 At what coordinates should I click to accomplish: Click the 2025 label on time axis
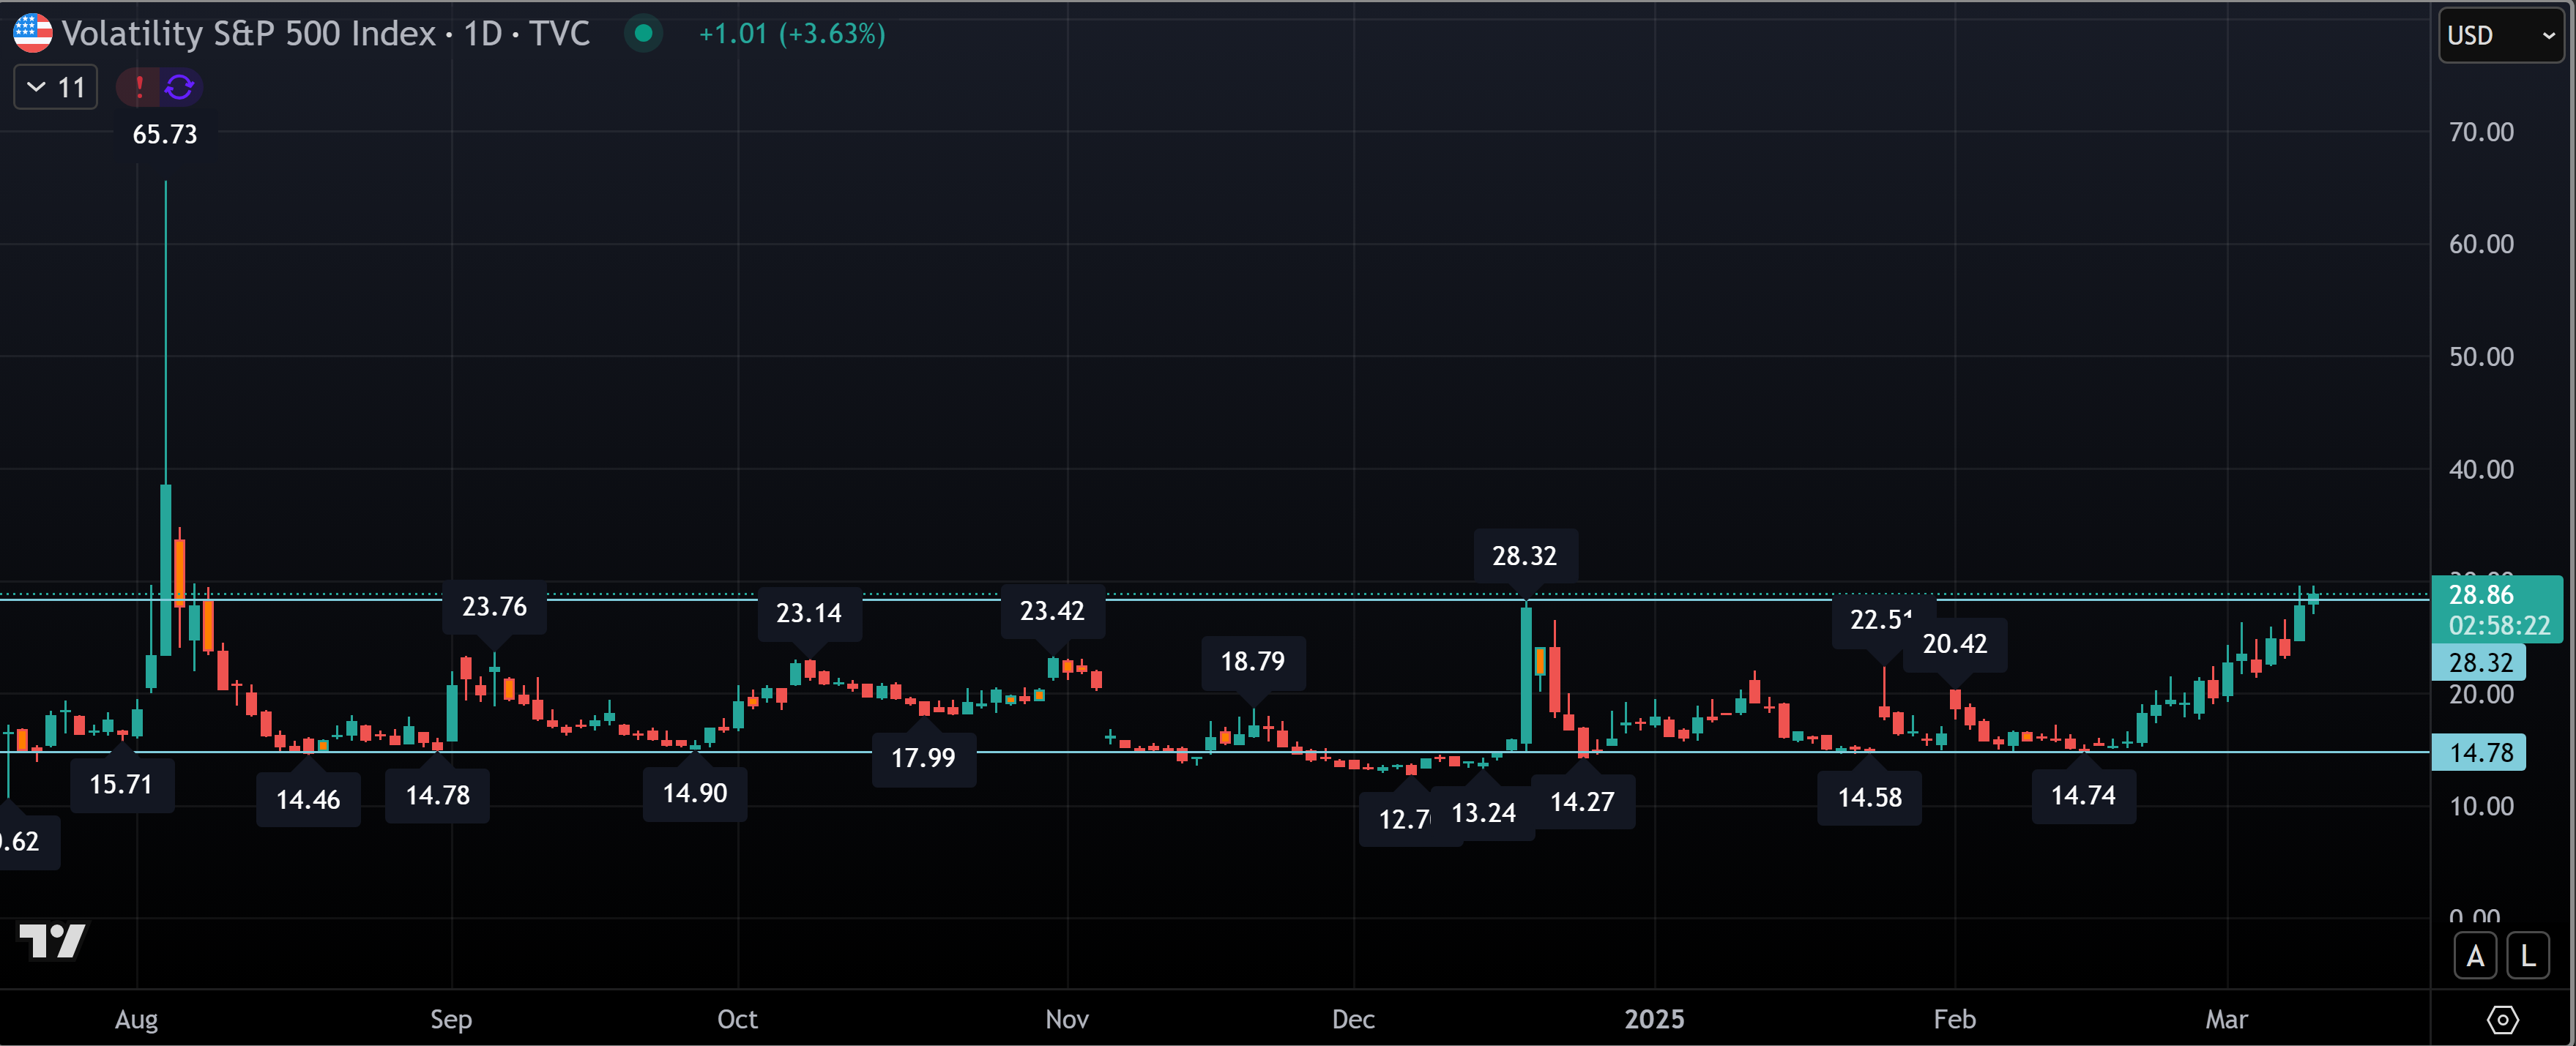pyautogui.click(x=1654, y=1019)
